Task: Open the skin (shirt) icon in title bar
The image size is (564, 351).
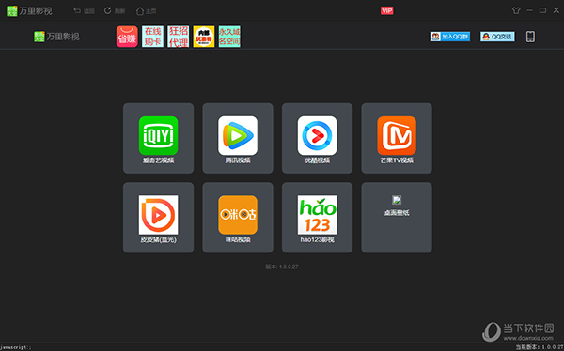Action: coord(516,10)
